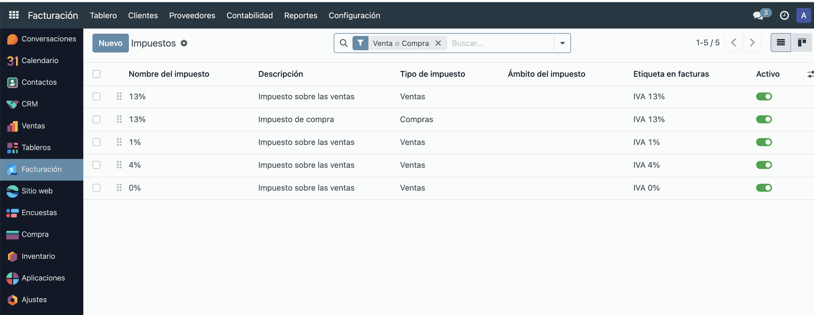Switch to list view
The image size is (814, 315).
coord(781,42)
